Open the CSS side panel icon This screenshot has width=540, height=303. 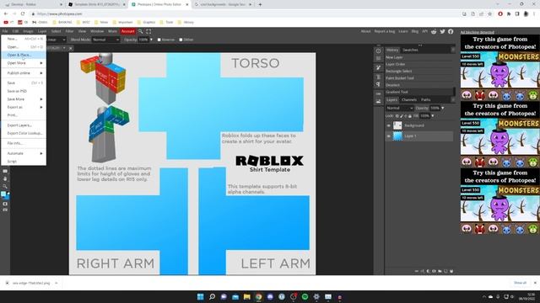coord(378,93)
